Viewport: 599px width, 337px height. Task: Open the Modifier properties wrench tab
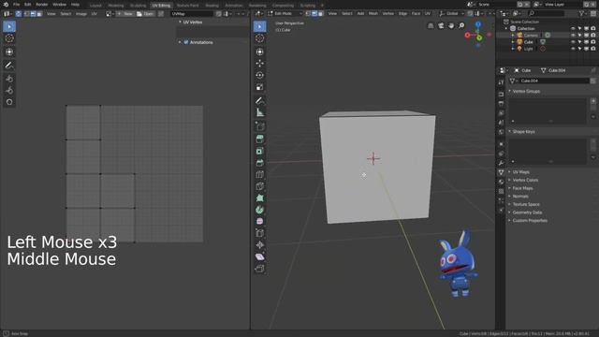[x=502, y=163]
